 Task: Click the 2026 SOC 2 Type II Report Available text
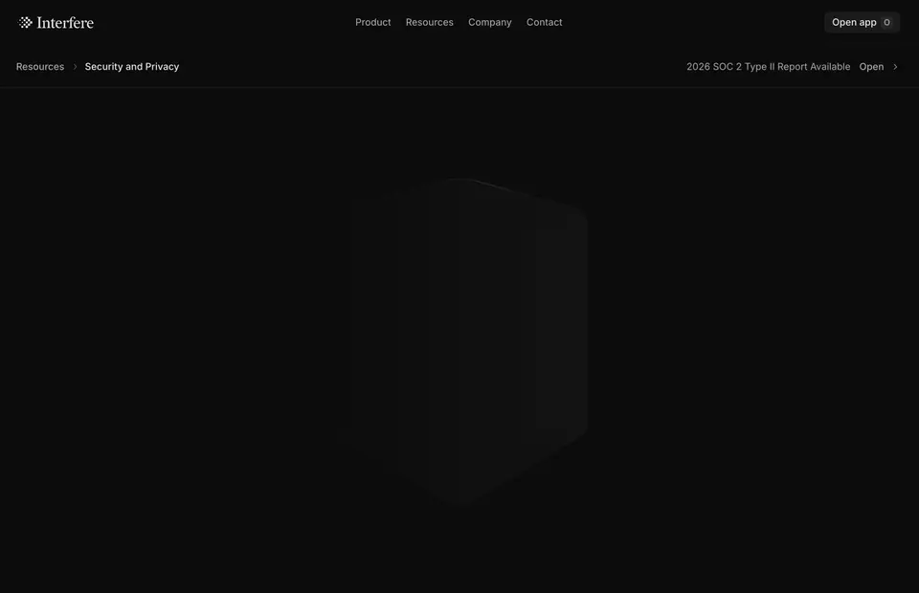tap(768, 67)
